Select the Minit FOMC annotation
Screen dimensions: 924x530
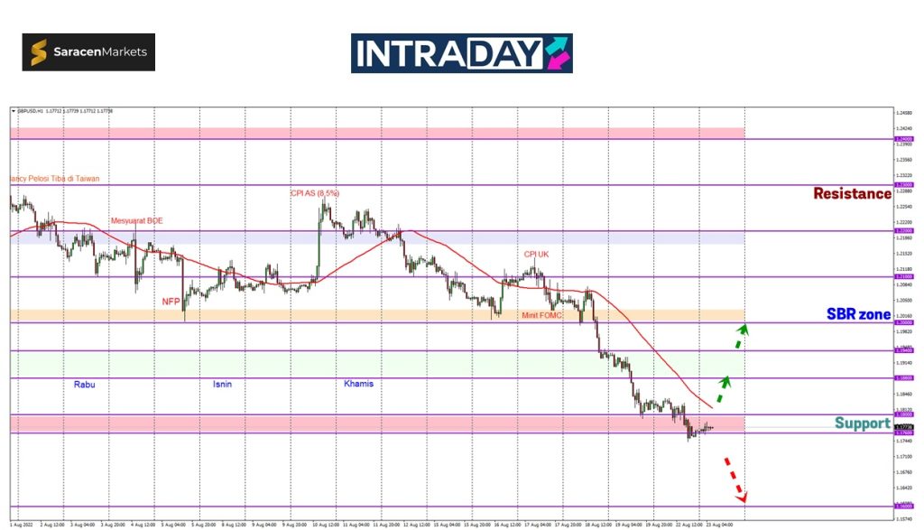pyautogui.click(x=543, y=315)
